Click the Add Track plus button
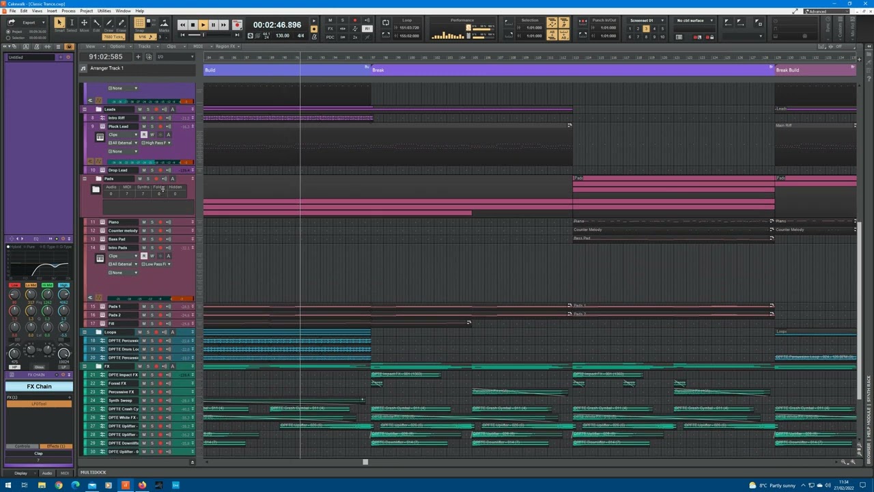Image resolution: width=874 pixels, height=492 pixels. 138,57
